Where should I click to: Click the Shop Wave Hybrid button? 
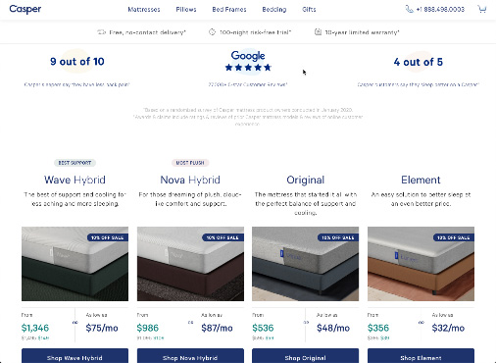point(74,356)
